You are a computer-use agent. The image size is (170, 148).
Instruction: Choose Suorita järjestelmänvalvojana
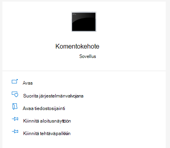(53, 96)
